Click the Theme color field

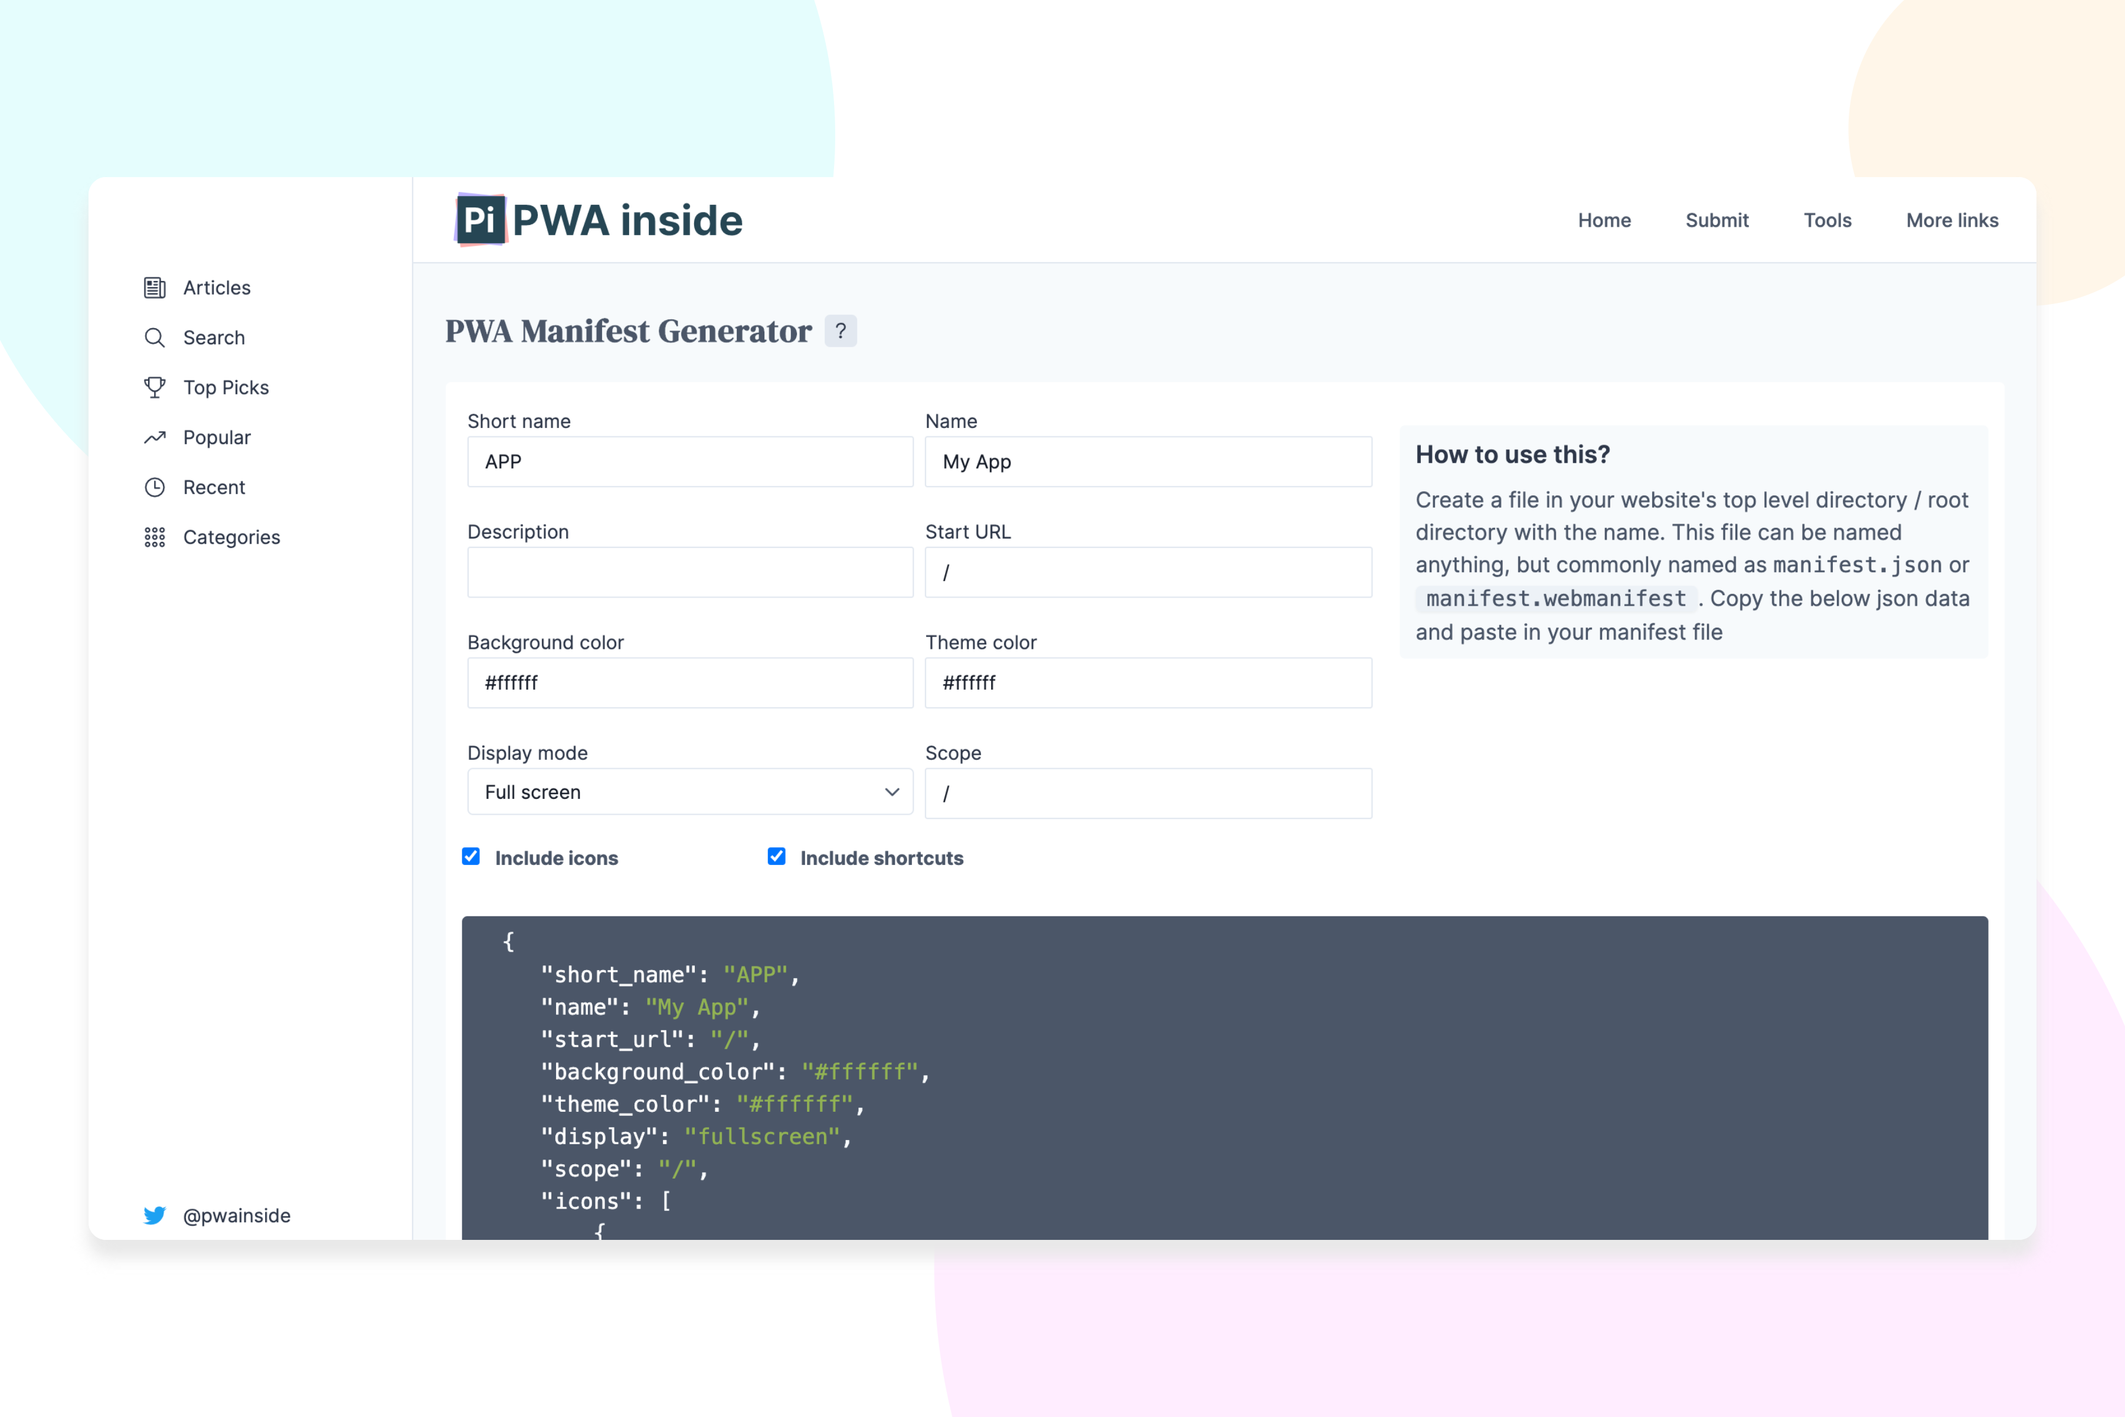click(x=1147, y=683)
